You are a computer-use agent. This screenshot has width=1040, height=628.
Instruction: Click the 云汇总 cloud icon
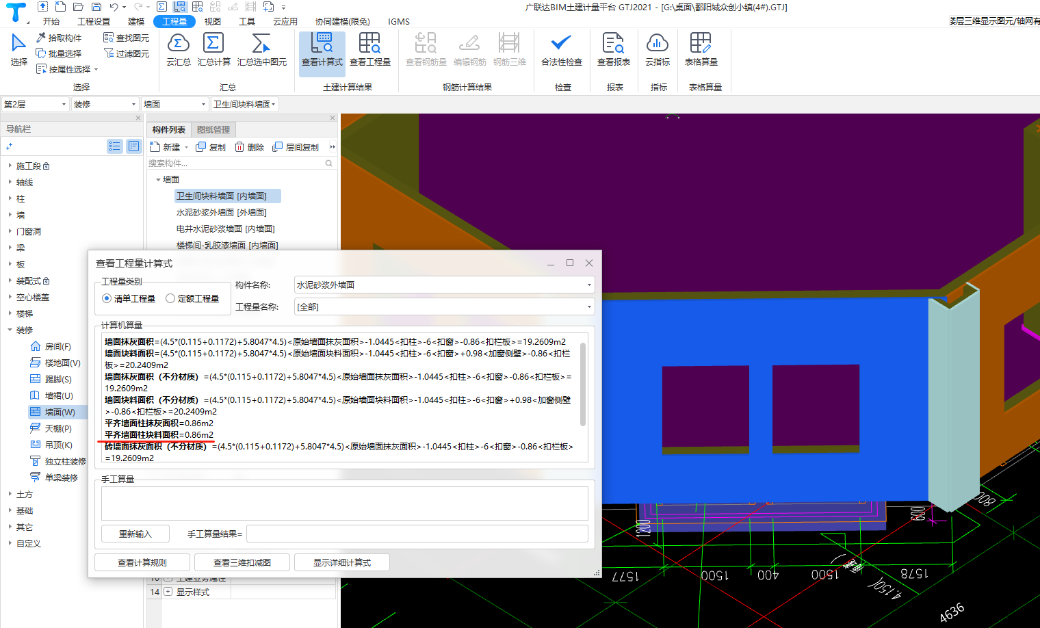[x=179, y=43]
